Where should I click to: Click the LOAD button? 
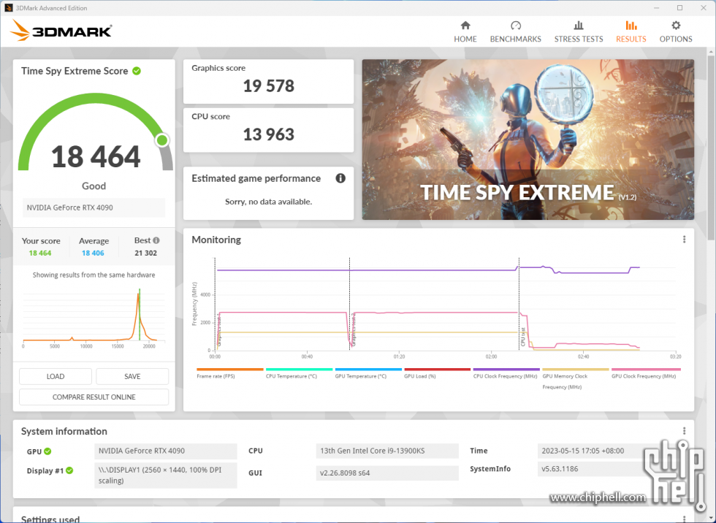[x=56, y=376]
